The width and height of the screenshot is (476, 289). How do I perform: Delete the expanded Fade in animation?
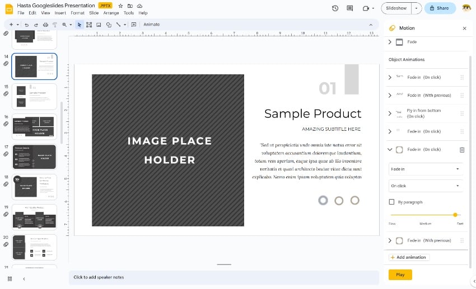pyautogui.click(x=462, y=150)
